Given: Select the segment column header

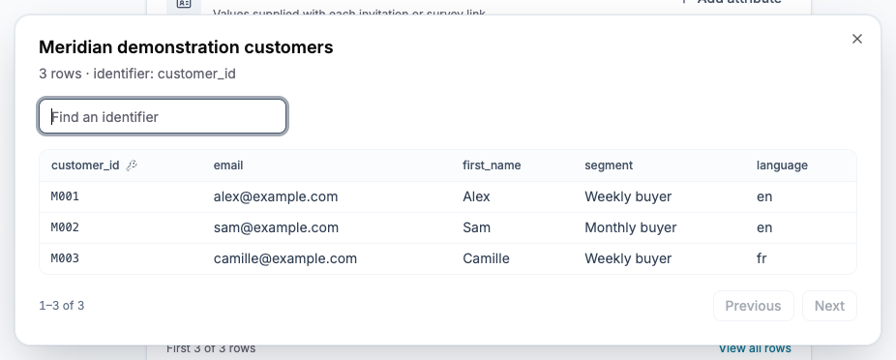Looking at the screenshot, I should coord(609,165).
